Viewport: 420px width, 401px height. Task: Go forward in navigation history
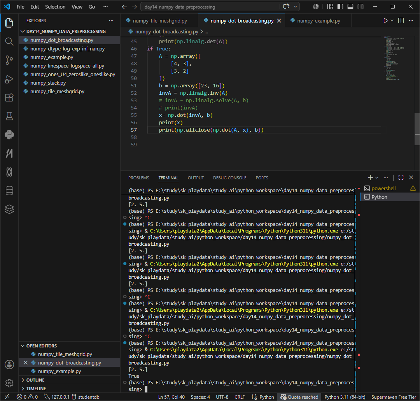pos(135,7)
